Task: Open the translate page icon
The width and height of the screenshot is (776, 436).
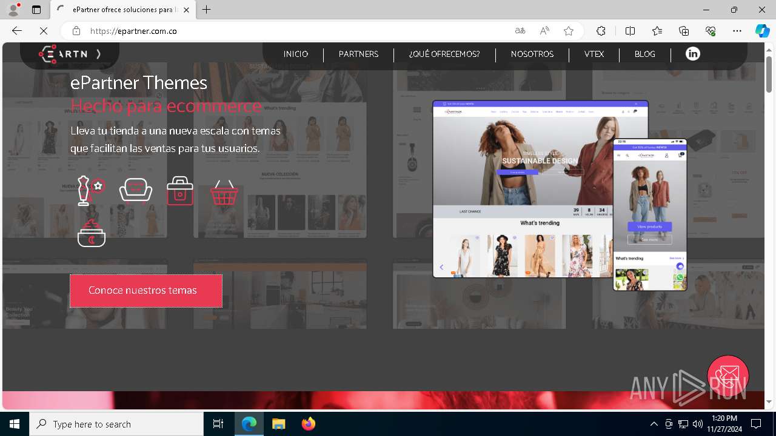Action: pos(520,31)
